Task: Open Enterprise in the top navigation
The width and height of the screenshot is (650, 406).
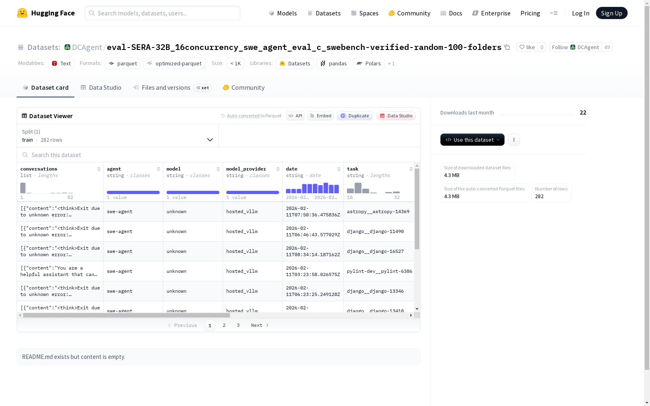Action: (x=492, y=13)
